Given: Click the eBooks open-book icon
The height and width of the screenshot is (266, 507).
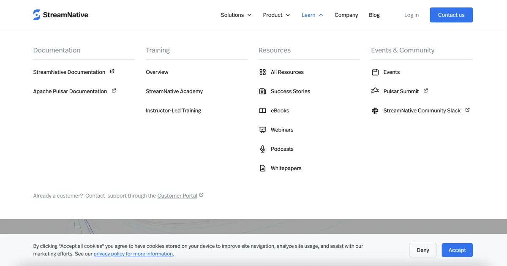Looking at the screenshot, I should (x=262, y=111).
